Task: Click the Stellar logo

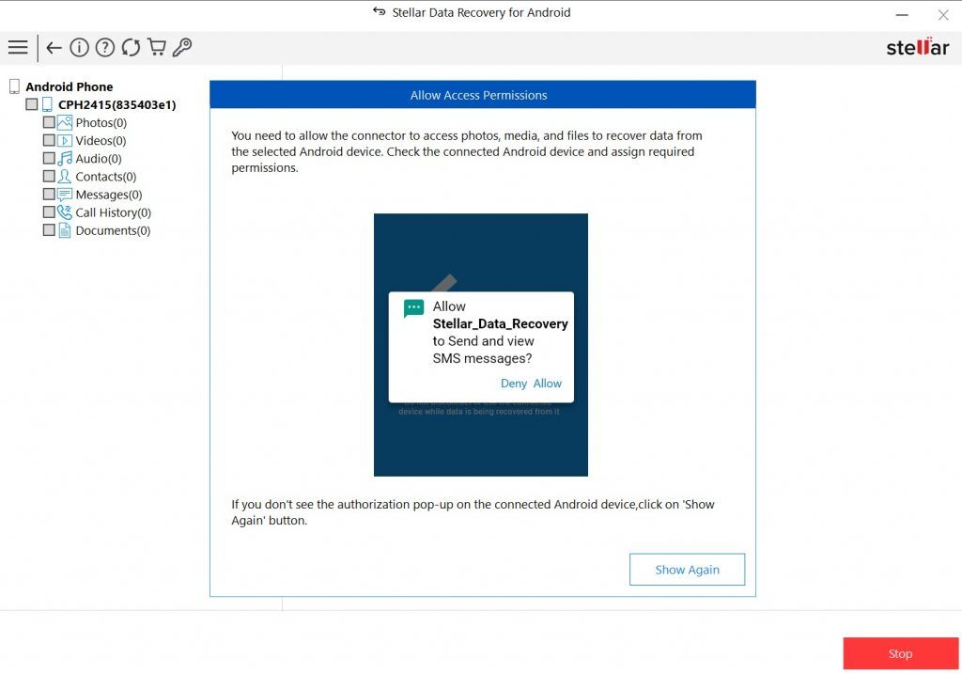Action: [x=917, y=47]
